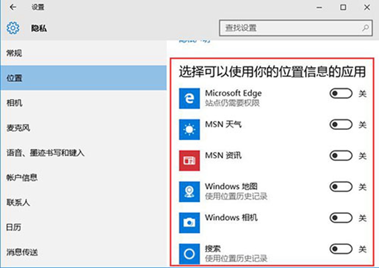
Task: Click the Microsoft Edge app icon
Action: pyautogui.click(x=189, y=98)
